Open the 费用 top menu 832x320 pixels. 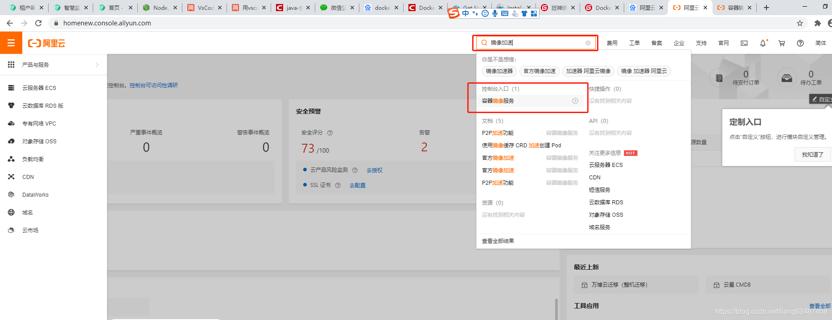(612, 43)
